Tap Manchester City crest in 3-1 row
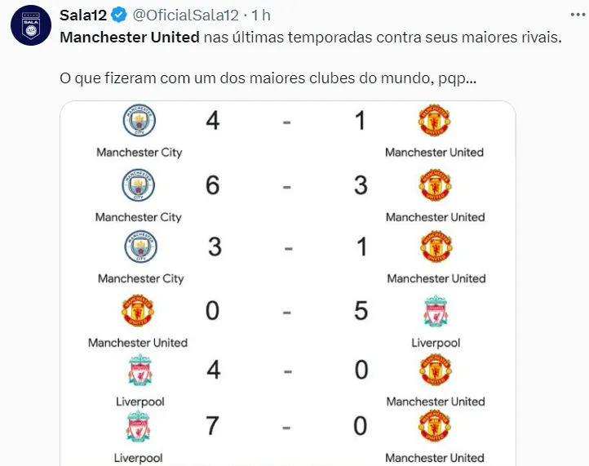Screen dimensions: 589x466 coord(139,247)
